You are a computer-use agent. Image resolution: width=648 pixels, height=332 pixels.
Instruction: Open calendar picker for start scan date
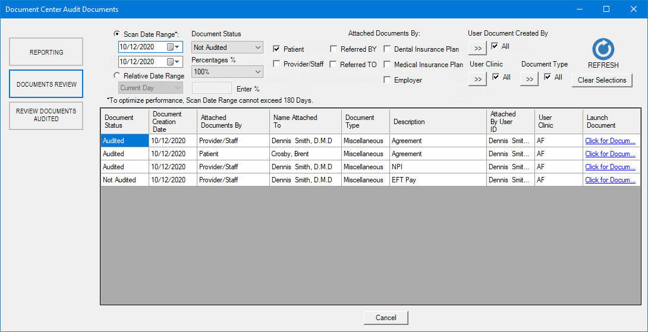(x=173, y=47)
